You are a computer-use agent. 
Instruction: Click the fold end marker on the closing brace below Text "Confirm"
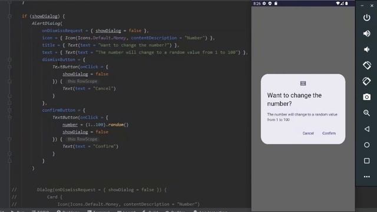10,154
